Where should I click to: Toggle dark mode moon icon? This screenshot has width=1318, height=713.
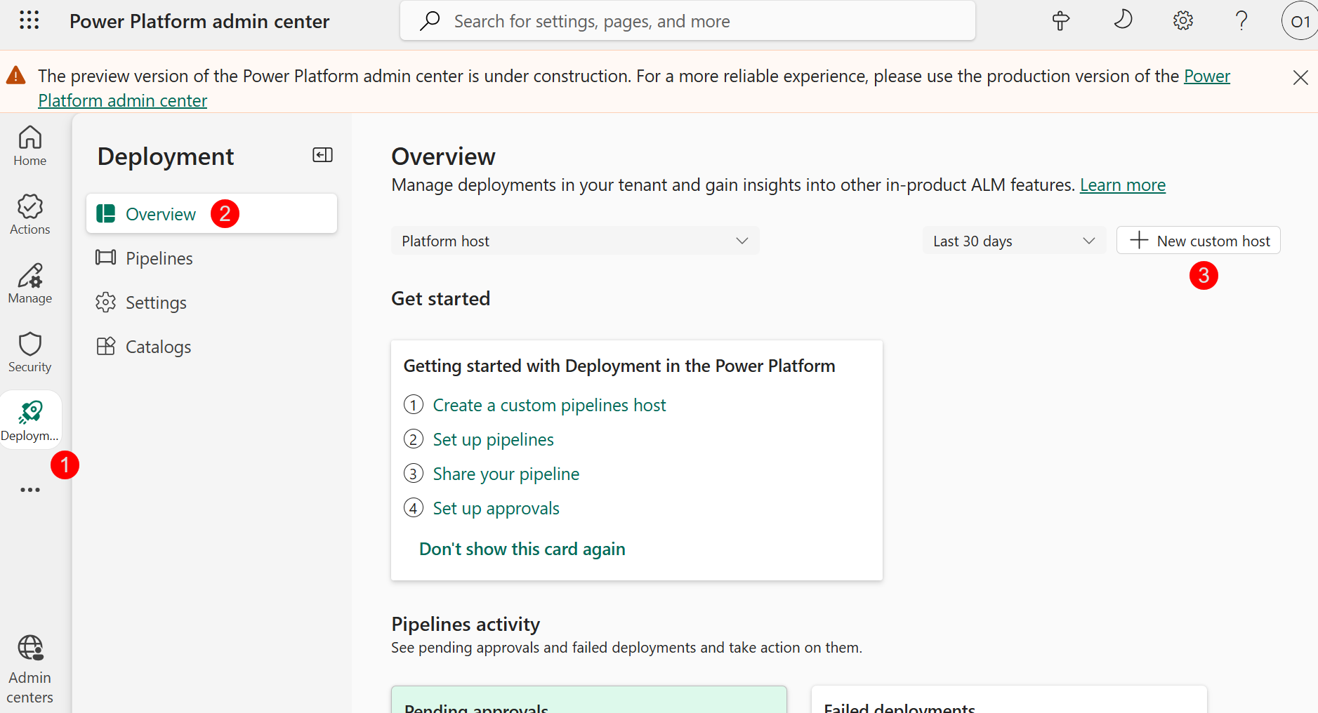(x=1122, y=20)
